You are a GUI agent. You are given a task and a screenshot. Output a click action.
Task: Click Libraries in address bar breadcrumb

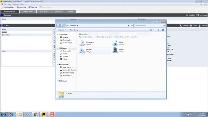[73, 25]
